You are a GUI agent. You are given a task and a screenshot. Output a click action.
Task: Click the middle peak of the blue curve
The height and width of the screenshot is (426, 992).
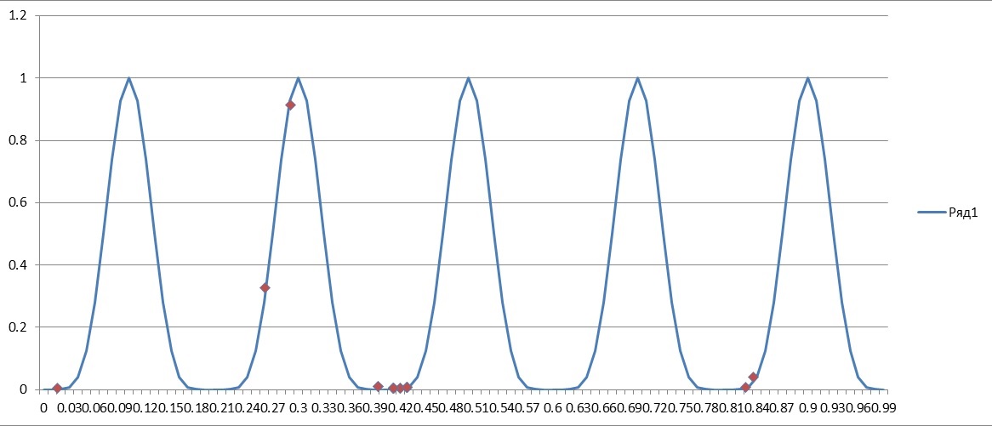click(x=468, y=78)
